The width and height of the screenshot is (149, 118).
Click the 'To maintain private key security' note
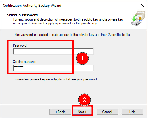tap(55, 79)
